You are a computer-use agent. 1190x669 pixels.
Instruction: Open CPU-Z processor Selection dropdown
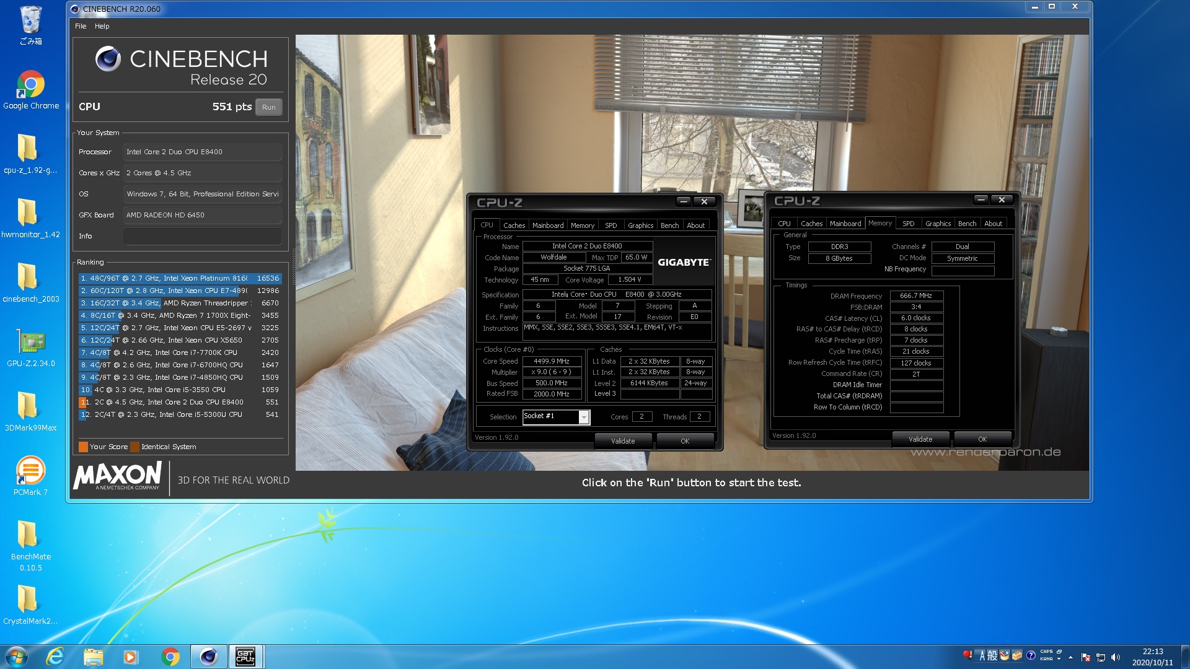(x=583, y=417)
